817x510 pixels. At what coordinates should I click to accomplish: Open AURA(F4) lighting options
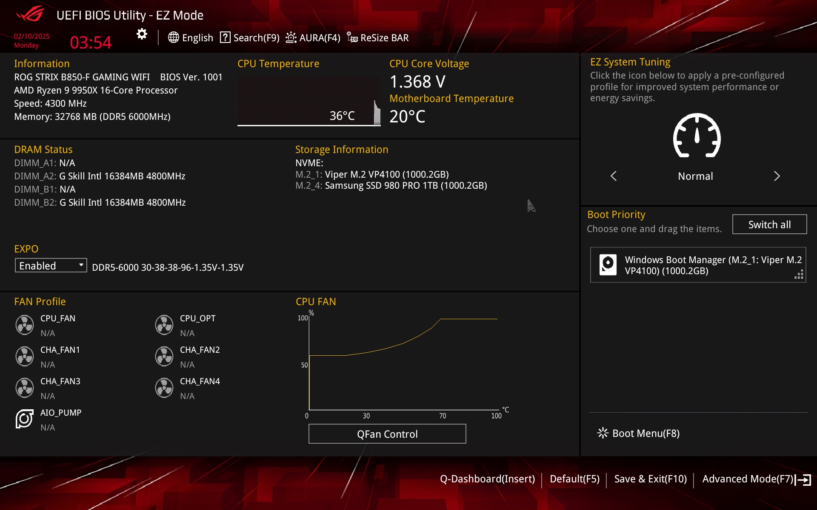[313, 38]
